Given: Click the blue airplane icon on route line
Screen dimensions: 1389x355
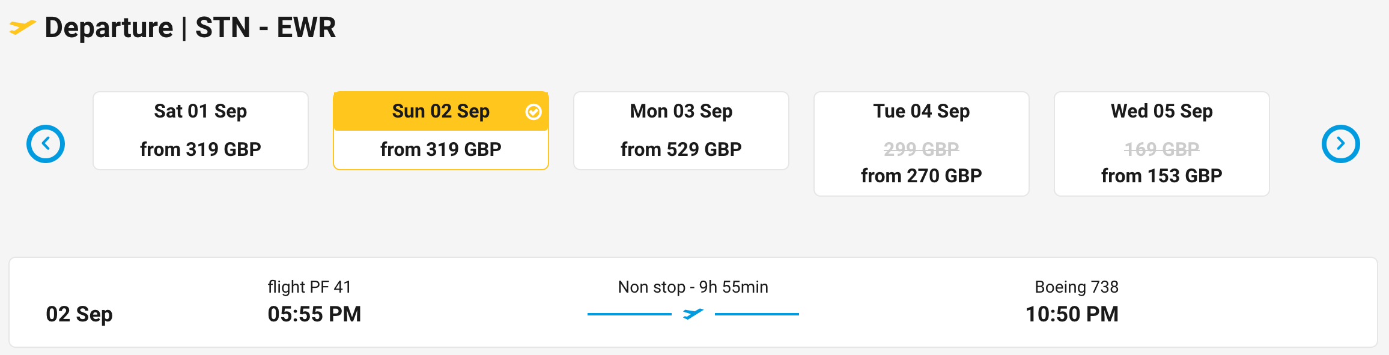Looking at the screenshot, I should pyautogui.click(x=693, y=314).
